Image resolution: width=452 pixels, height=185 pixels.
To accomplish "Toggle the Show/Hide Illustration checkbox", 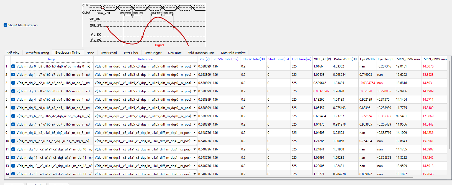I will (x=6, y=25).
